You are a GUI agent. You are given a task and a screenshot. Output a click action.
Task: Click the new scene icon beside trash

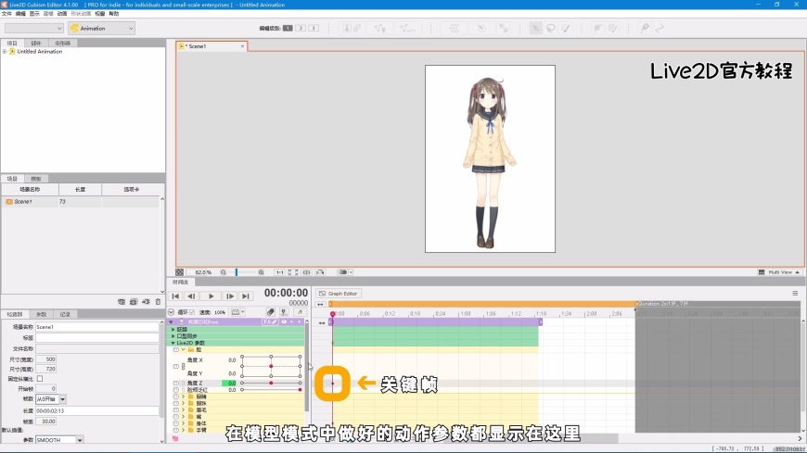pos(146,302)
